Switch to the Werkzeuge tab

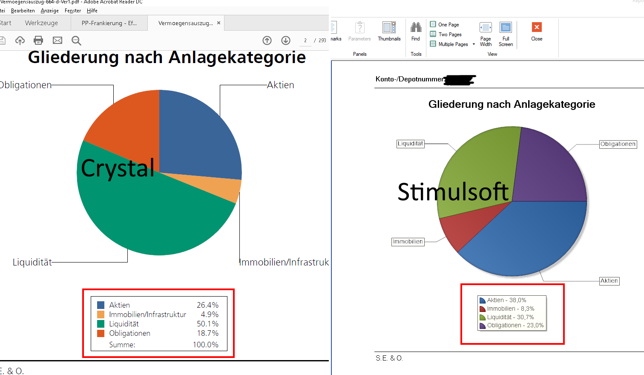41,23
